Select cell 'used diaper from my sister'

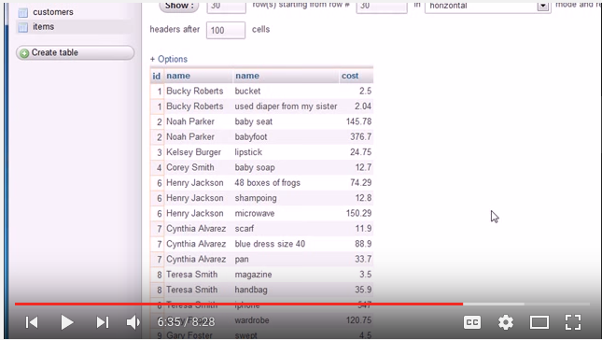[286, 106]
